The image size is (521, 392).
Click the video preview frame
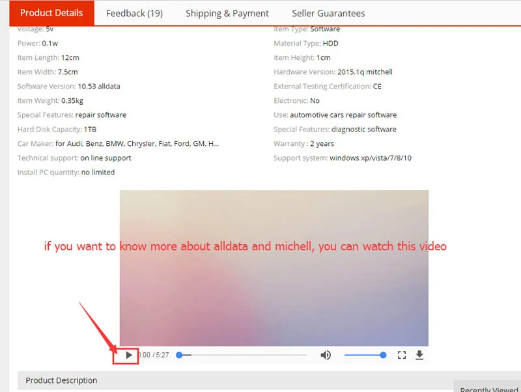(x=274, y=268)
